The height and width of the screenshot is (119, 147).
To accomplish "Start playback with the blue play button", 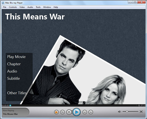I will 76,112.
